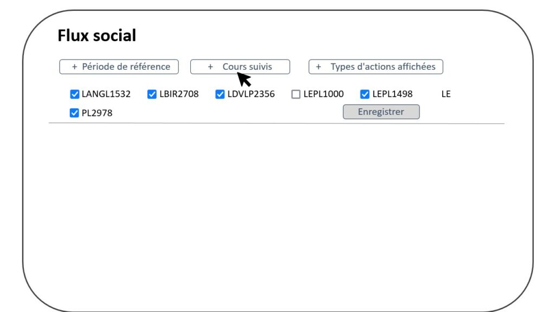Expand the Types d'actions affichées section
Image resolution: width=555 pixels, height=312 pixels.
click(376, 67)
